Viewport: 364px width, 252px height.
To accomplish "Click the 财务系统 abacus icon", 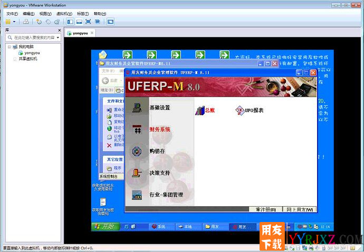I will tap(137, 129).
